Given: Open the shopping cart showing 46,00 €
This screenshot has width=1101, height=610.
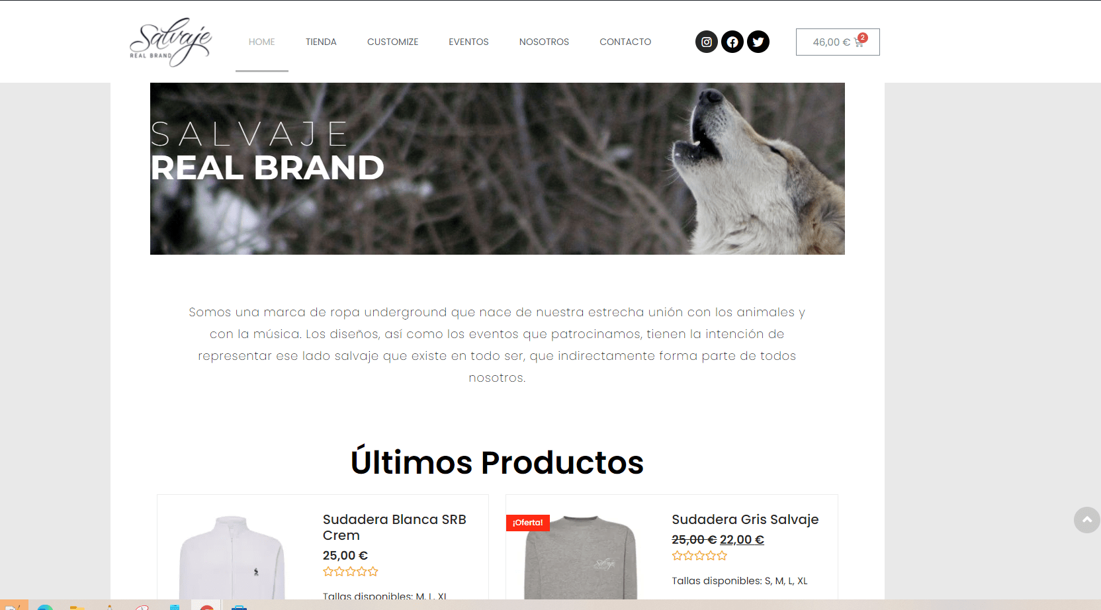Looking at the screenshot, I should (x=838, y=42).
